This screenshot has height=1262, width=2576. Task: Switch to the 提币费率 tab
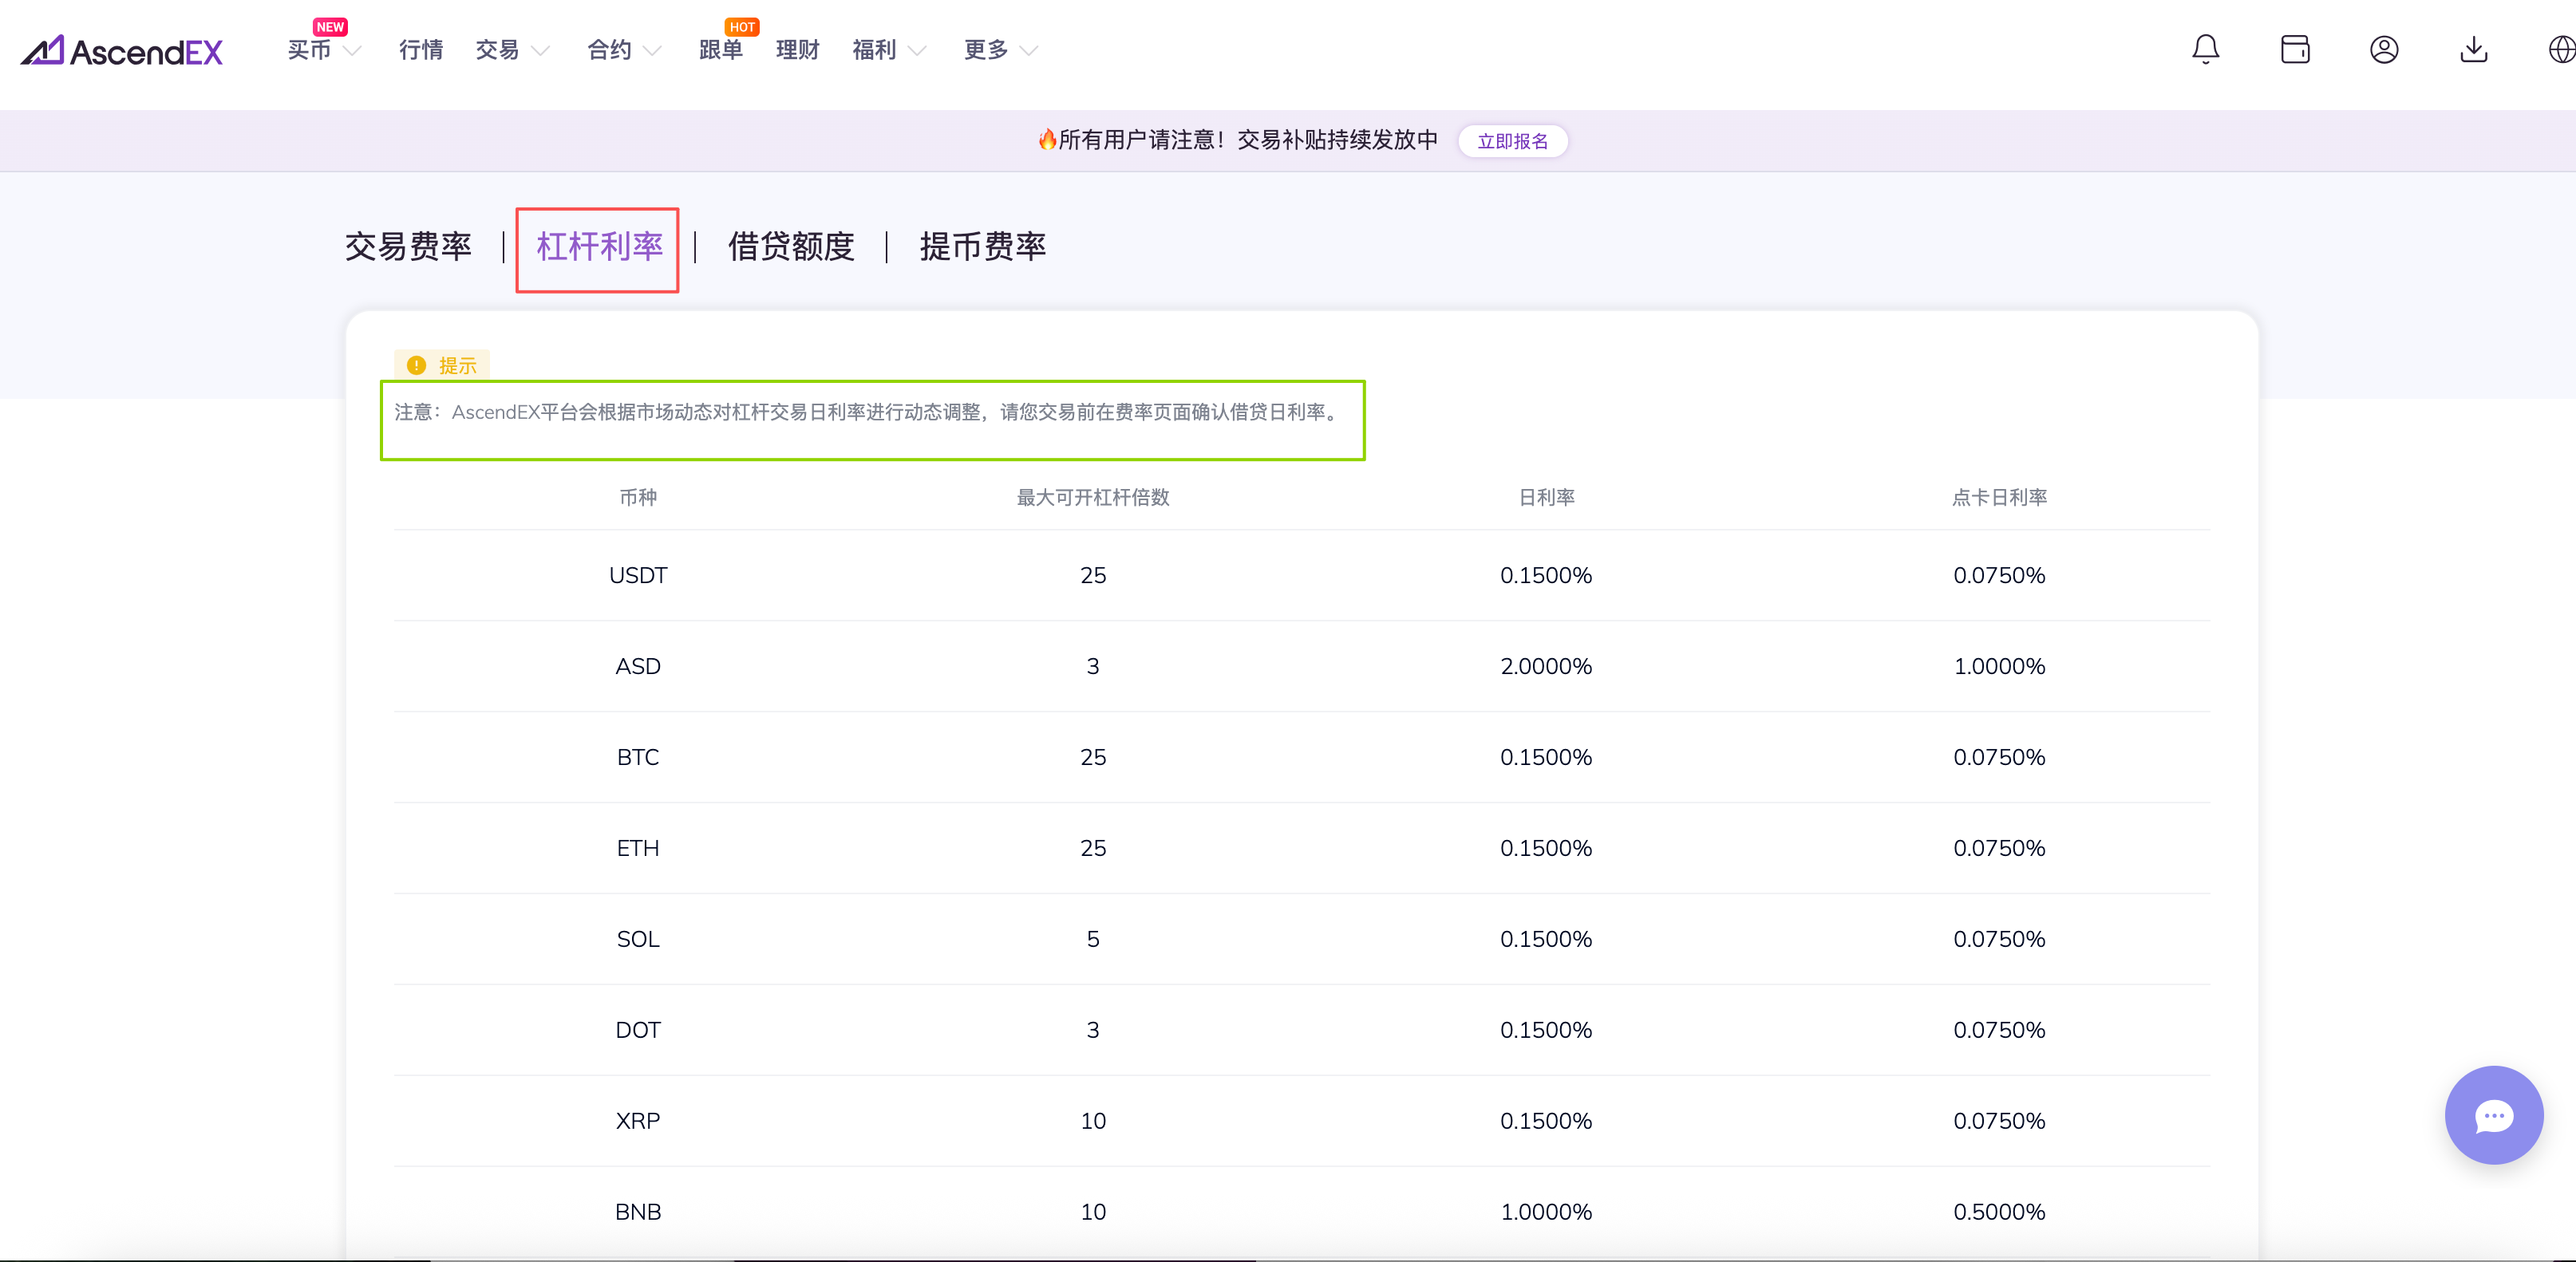tap(982, 247)
